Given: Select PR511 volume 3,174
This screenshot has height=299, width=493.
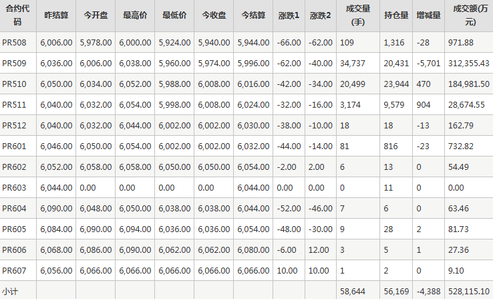Looking at the screenshot, I should click(350, 105).
